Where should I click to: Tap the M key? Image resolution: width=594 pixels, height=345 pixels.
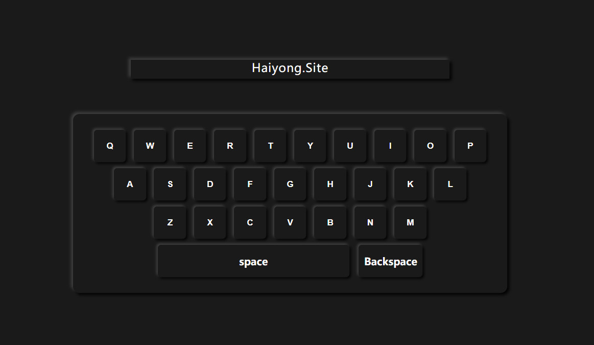[410, 222]
